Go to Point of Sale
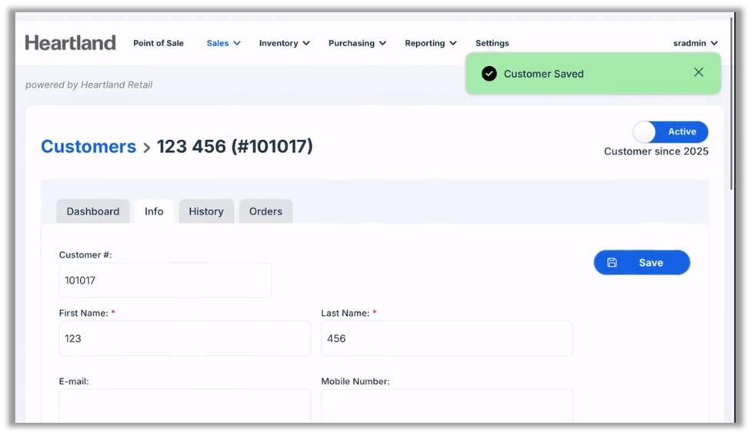Image resolution: width=751 pixels, height=435 pixels. point(159,43)
